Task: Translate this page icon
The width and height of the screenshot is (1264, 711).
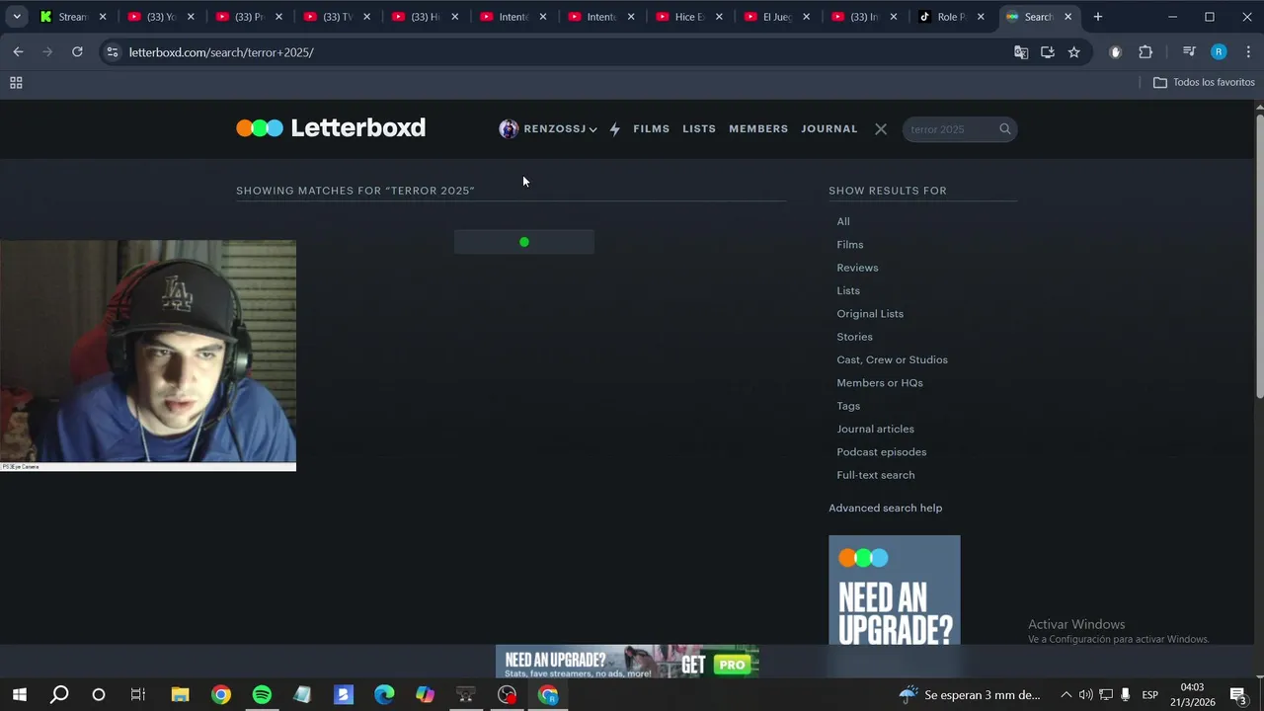Action: 1021,52
